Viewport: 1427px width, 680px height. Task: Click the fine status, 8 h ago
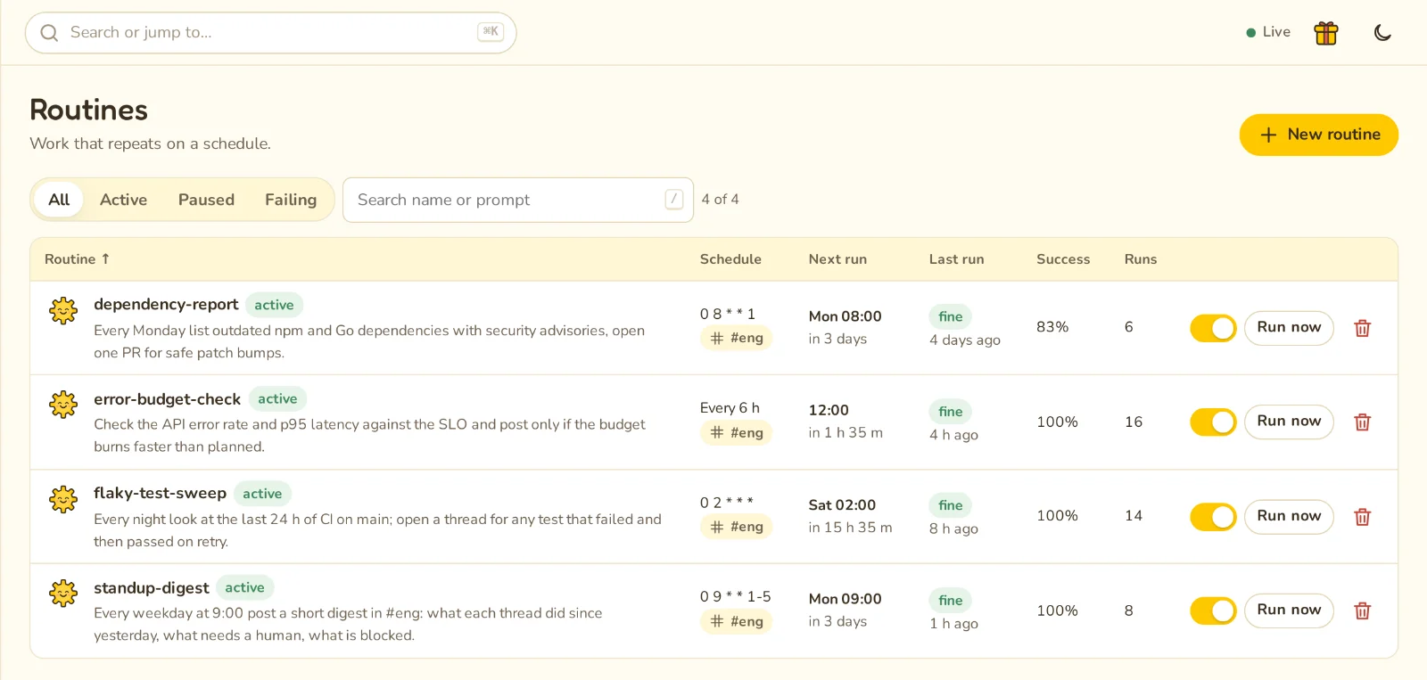(951, 505)
